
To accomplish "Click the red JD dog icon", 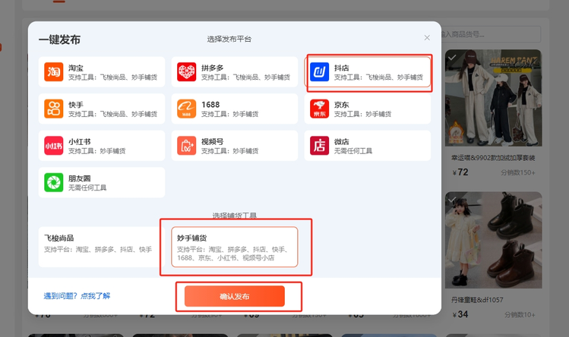I will pyautogui.click(x=319, y=109).
